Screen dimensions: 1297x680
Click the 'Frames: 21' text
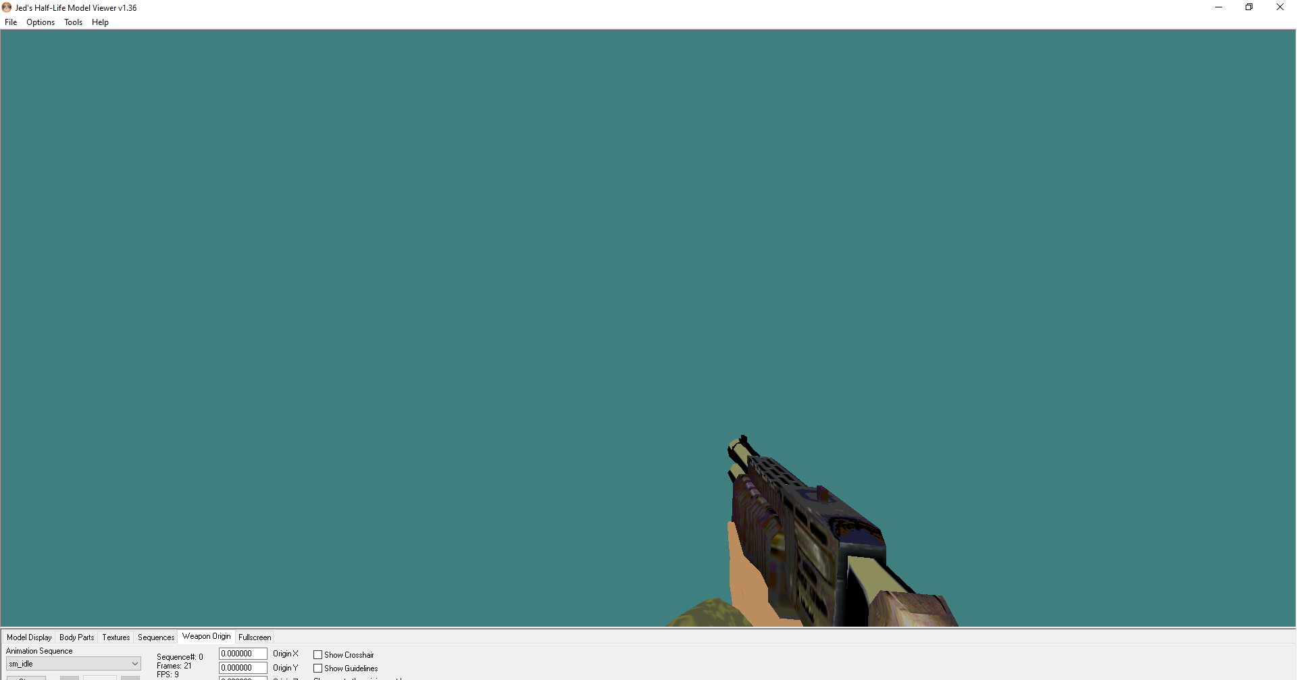174,666
